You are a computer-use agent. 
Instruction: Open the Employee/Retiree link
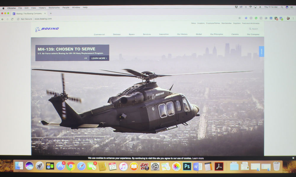pyautogui.click(x=213, y=23)
